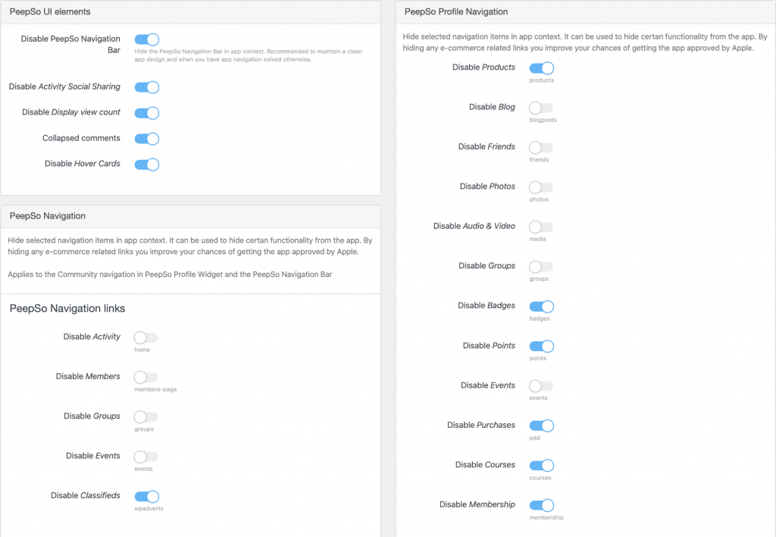Toggle Disable PeepSo Navigation Bar switch
Viewport: 776px width, 537px height.
coord(147,39)
